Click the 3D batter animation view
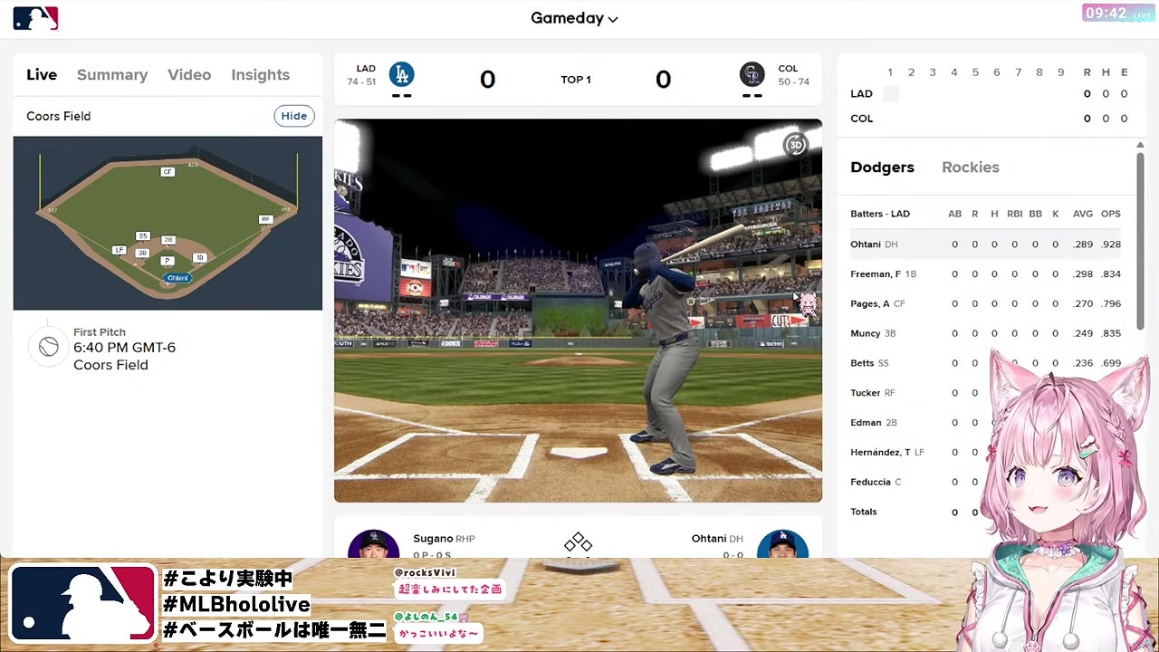This screenshot has height=652, width=1159. point(578,311)
